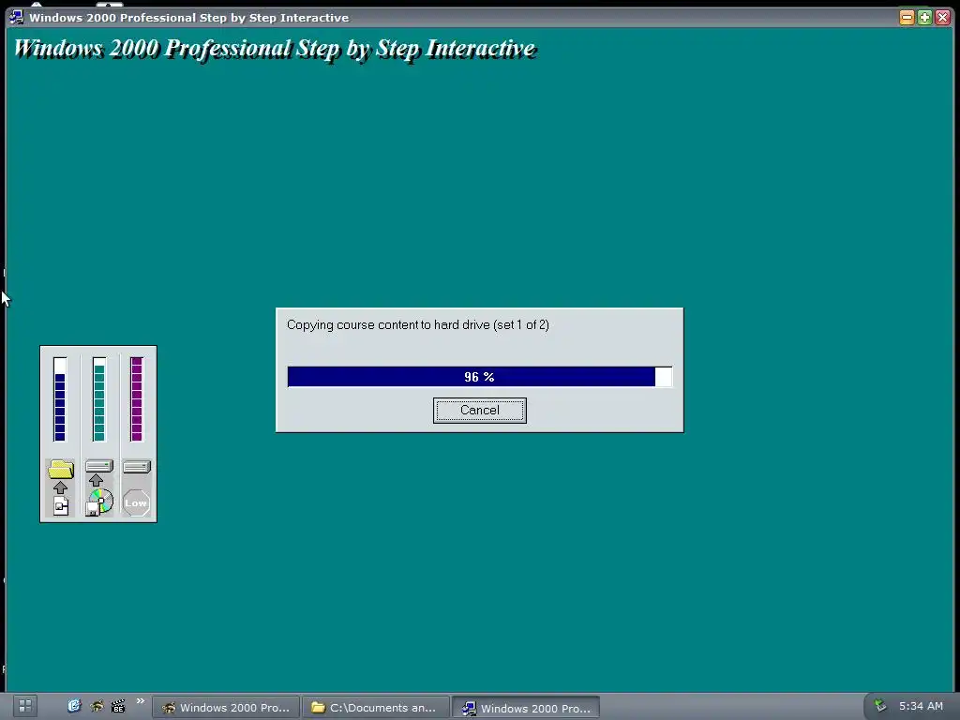Viewport: 960px width, 720px height.
Task: Click the blue segmented file-copy meter
Action: [x=60, y=399]
